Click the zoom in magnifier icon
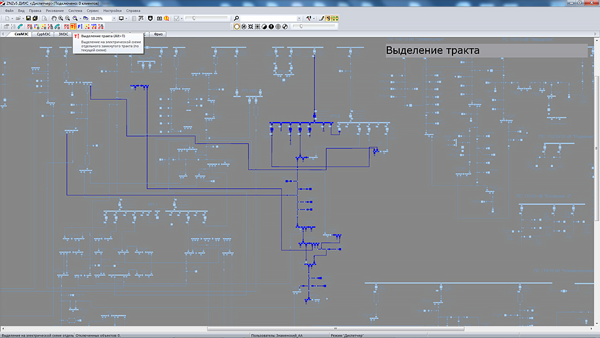The width and height of the screenshot is (600, 338). click(x=61, y=18)
